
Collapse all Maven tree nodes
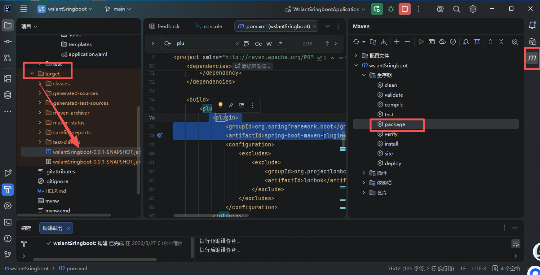click(501, 41)
